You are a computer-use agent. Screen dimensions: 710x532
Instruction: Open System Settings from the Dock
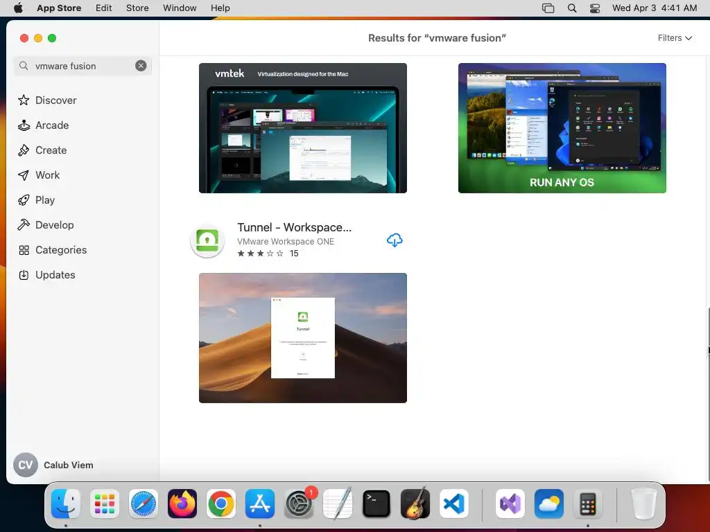[x=299, y=504]
